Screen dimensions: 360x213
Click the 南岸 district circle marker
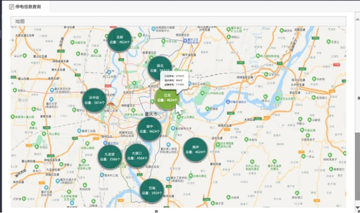(196, 149)
